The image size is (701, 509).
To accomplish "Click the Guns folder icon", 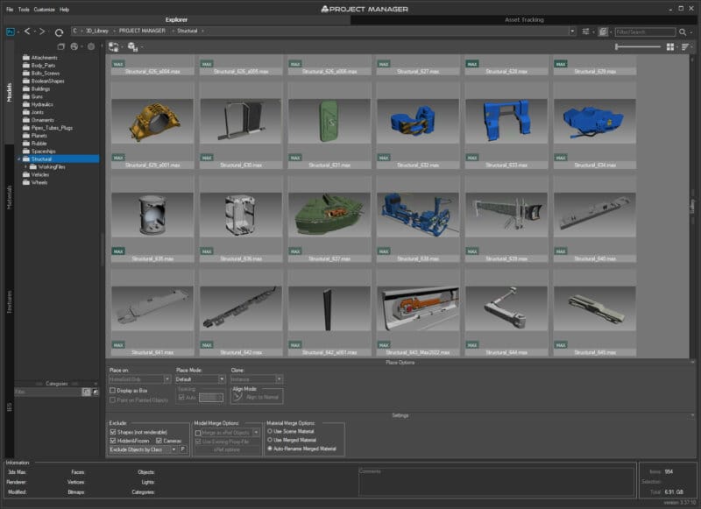I will pyautogui.click(x=26, y=96).
